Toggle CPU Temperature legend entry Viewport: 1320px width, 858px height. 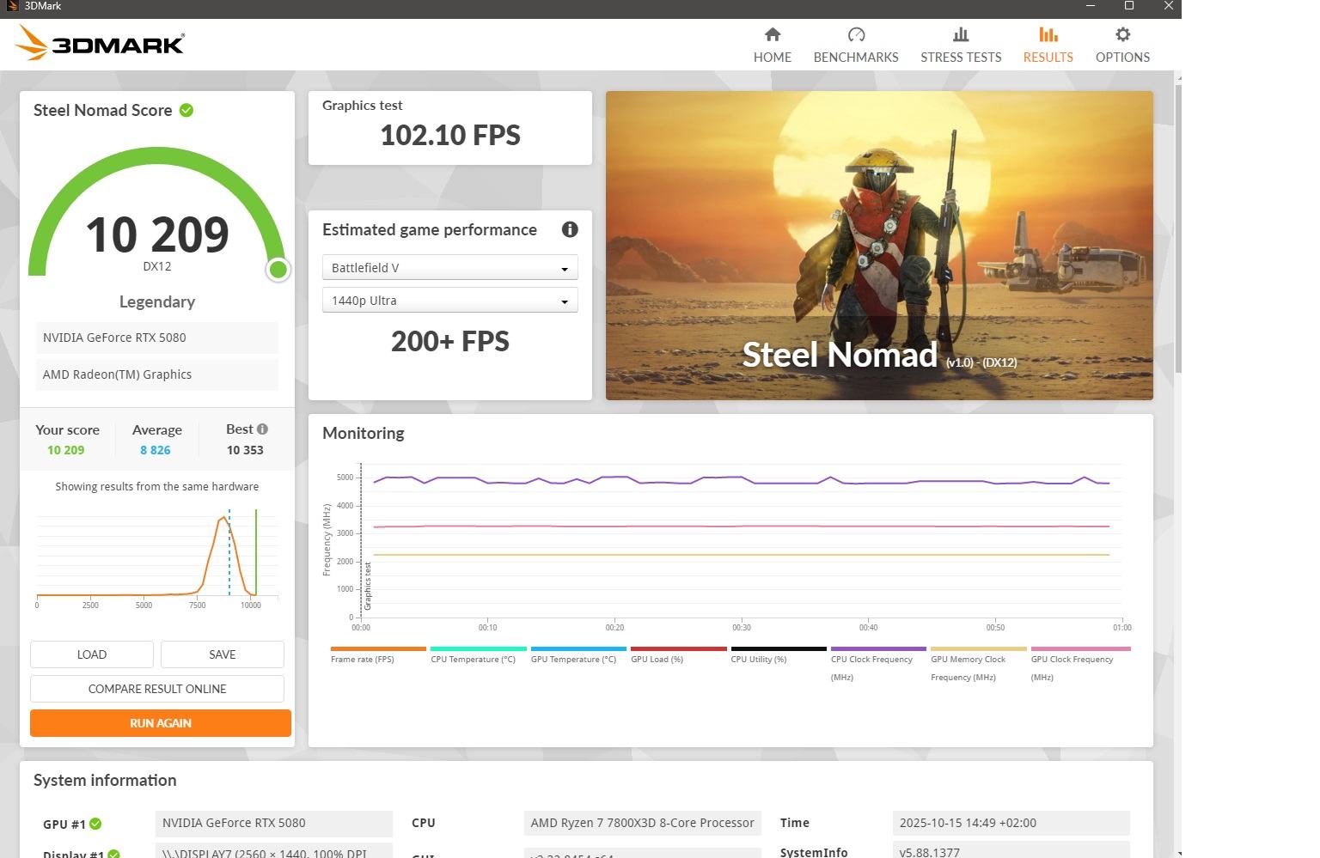[478, 655]
